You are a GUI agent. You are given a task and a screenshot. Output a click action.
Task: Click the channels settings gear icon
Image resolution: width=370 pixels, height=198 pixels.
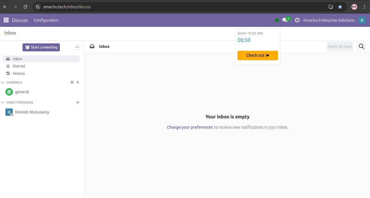click(72, 82)
